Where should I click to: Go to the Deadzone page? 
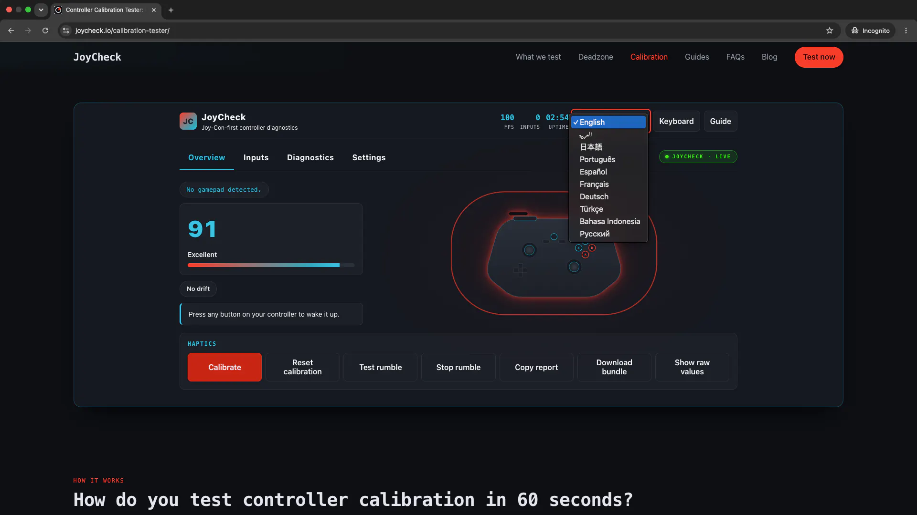(x=596, y=57)
